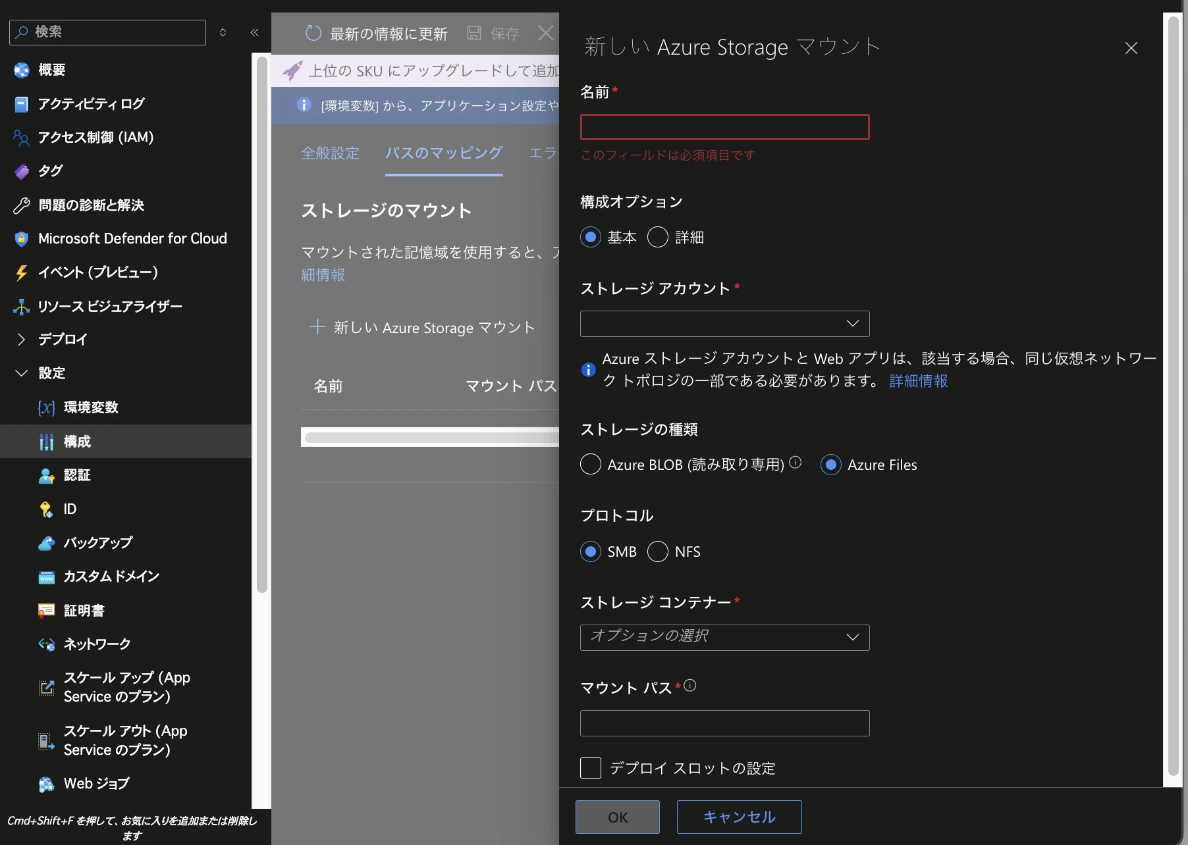Click the discard X icon in toolbar
This screenshot has width=1188, height=845.
[546, 33]
